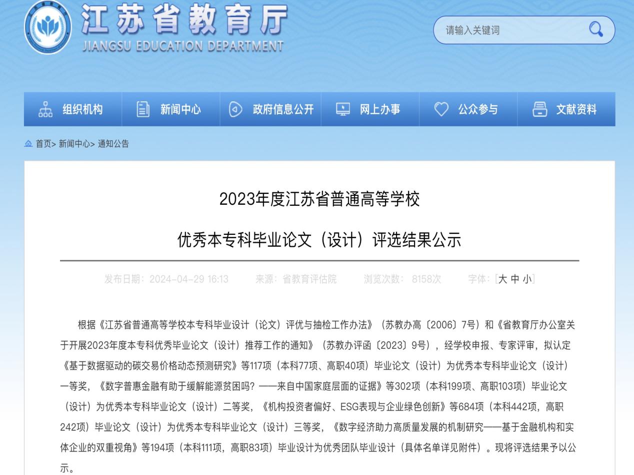Image resolution: width=634 pixels, height=475 pixels.
Task: Go to the 政府信息公开 section
Action: pos(283,109)
